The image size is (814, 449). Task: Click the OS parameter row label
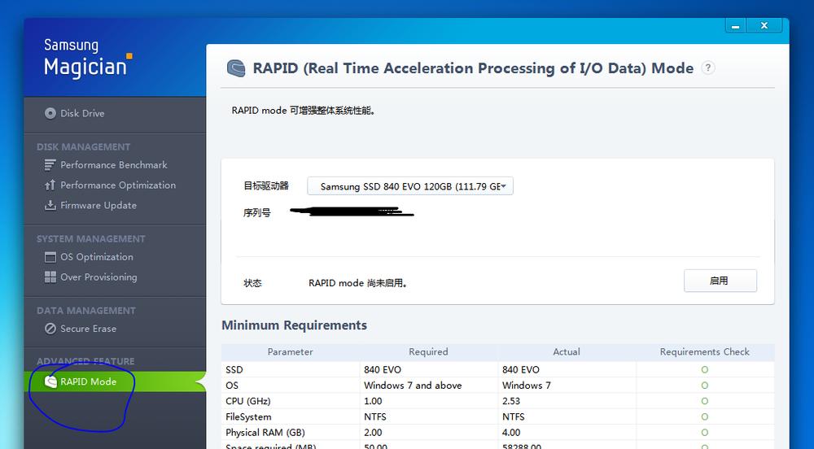231,386
